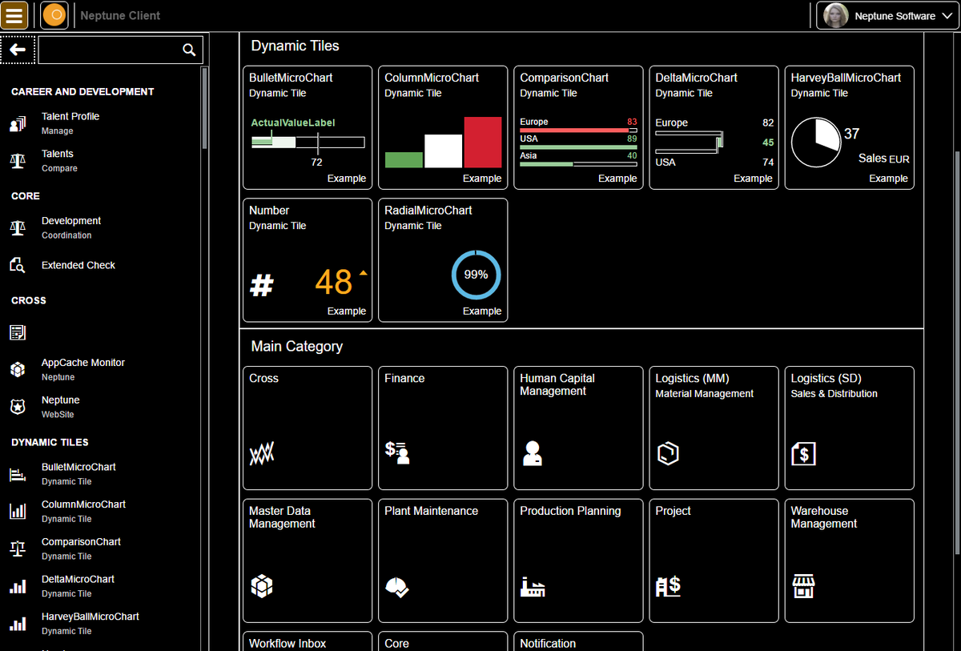This screenshot has width=961, height=651.
Task: Select the AppCache Monitor hexagon icon in sidebar
Action: point(18,369)
